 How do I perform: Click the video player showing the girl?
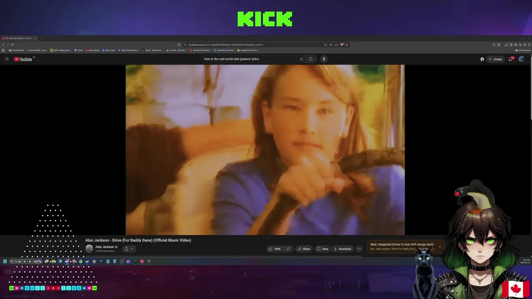coord(265,149)
